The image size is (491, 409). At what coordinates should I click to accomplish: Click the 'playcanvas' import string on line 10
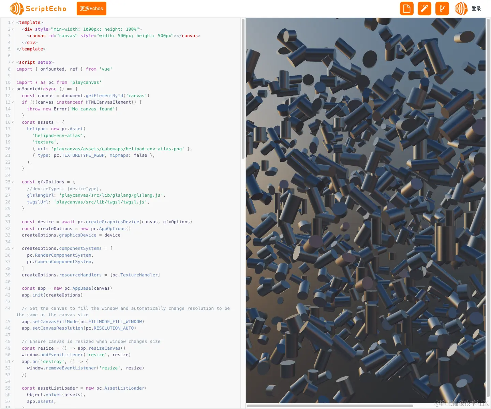tap(86, 82)
